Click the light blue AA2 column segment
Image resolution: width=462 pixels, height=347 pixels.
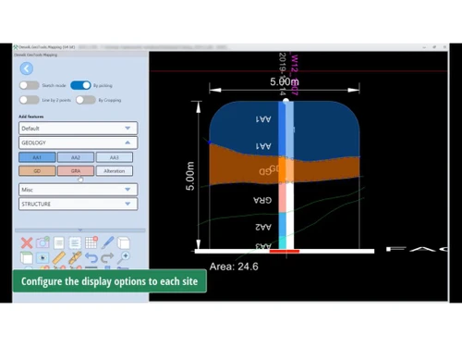coord(282,224)
